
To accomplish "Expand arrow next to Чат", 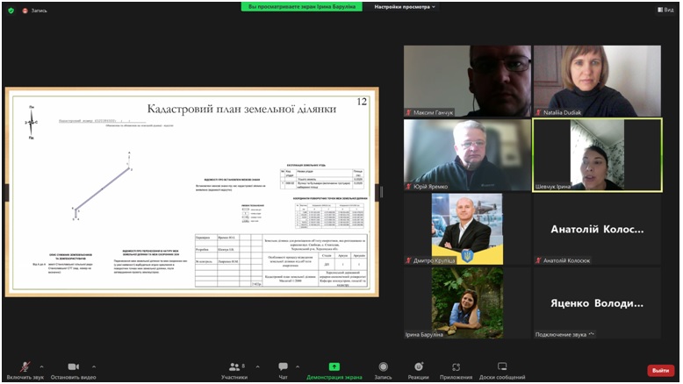I will coord(298,367).
